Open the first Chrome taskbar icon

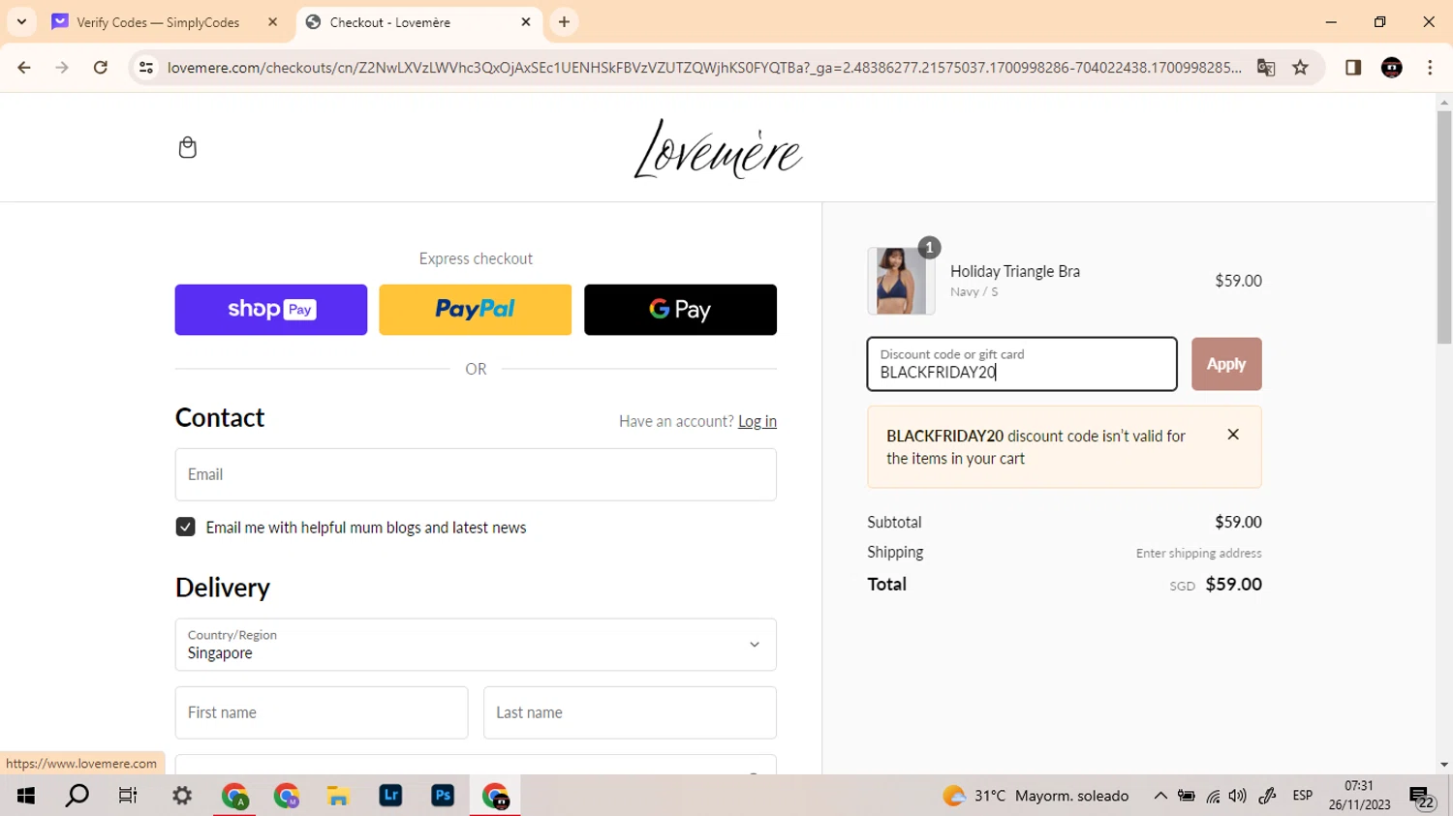click(234, 796)
